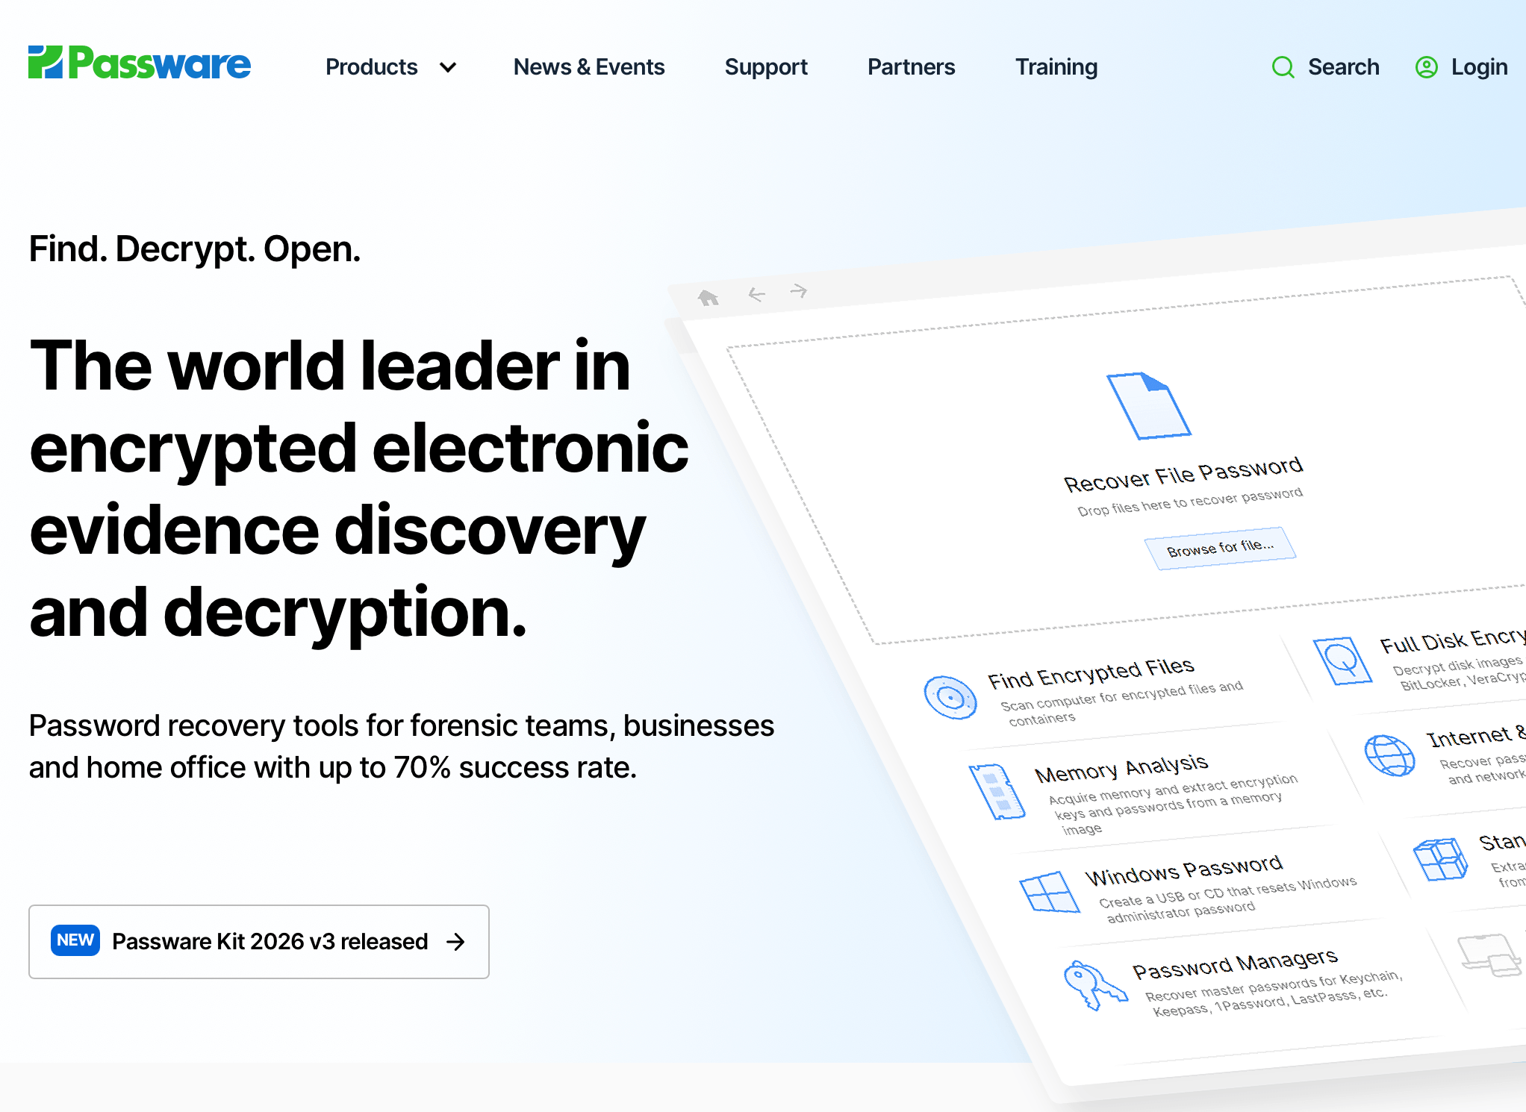Viewport: 1526px width, 1112px height.
Task: Open the Training menu item
Action: click(x=1056, y=67)
